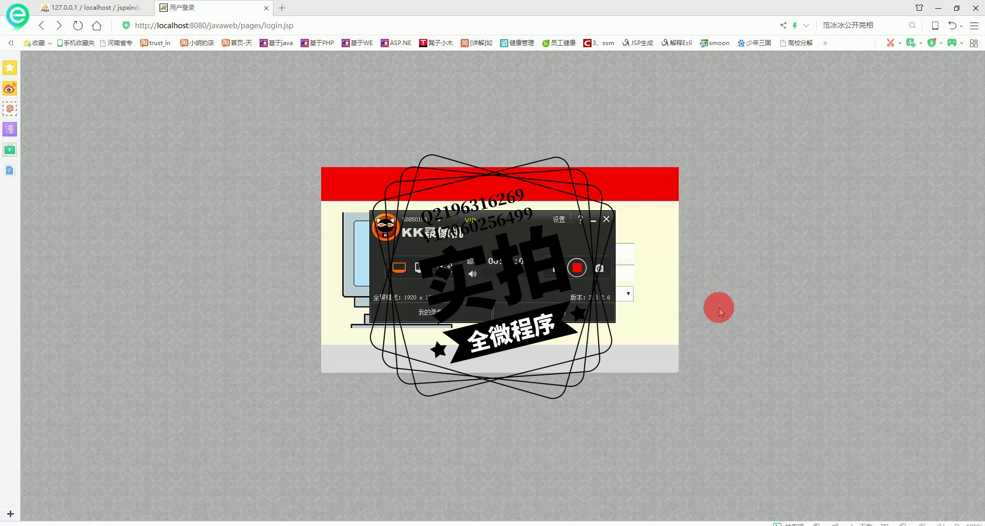Go back to the previous page
This screenshot has width=985, height=526.
(x=42, y=25)
